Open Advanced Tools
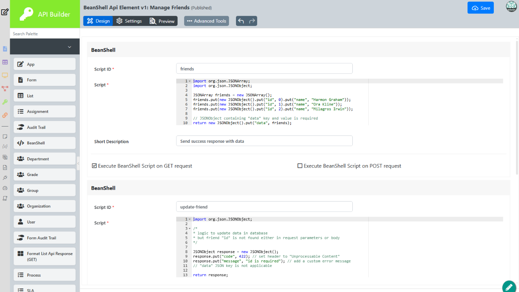This screenshot has height=292, width=519. [206, 21]
